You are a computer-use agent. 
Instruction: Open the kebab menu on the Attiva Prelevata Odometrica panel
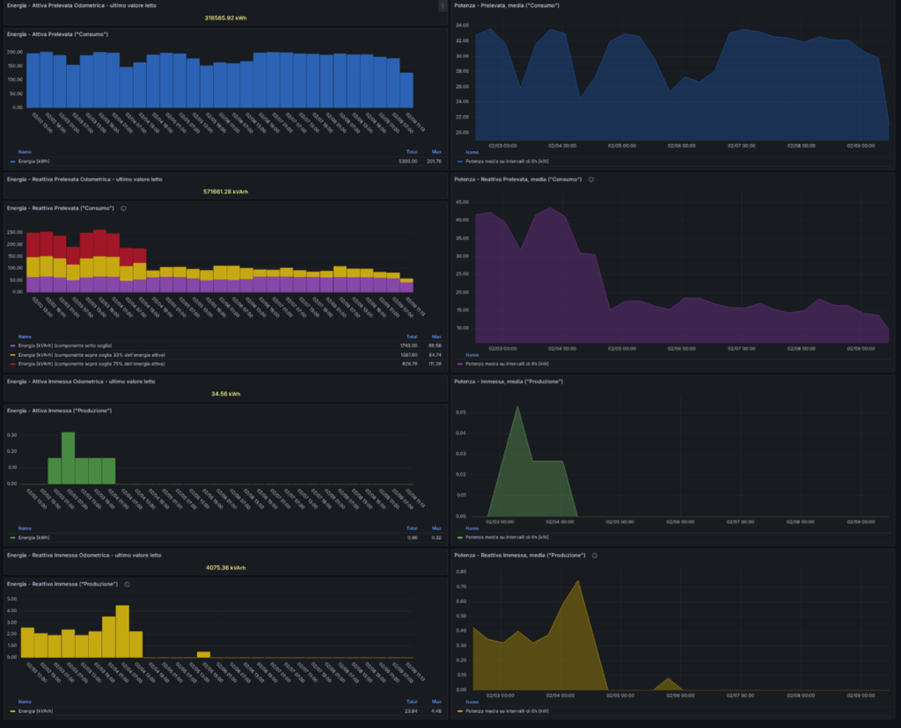[x=443, y=6]
